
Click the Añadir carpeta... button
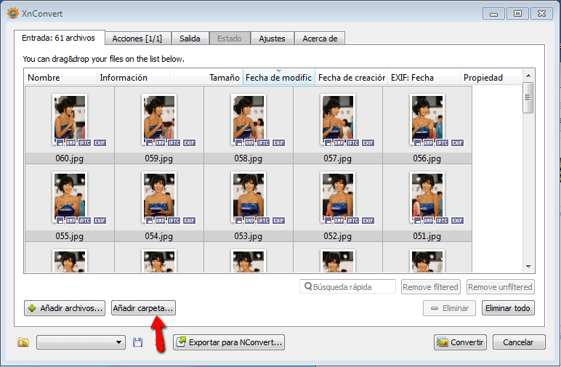pos(143,308)
